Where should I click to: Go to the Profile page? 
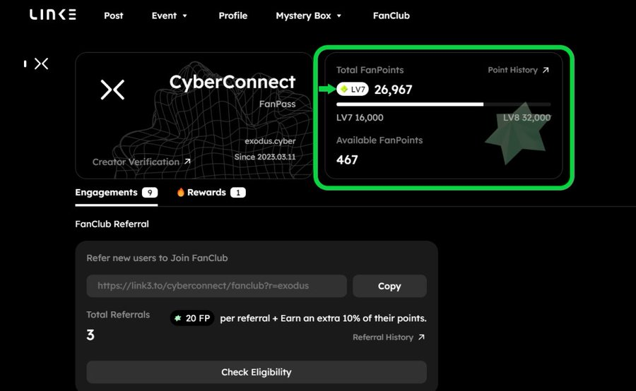232,16
